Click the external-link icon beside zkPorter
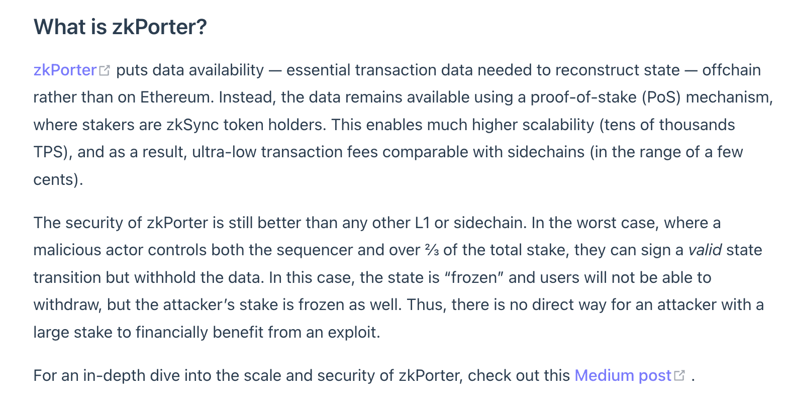The width and height of the screenshot is (787, 408). 105,70
